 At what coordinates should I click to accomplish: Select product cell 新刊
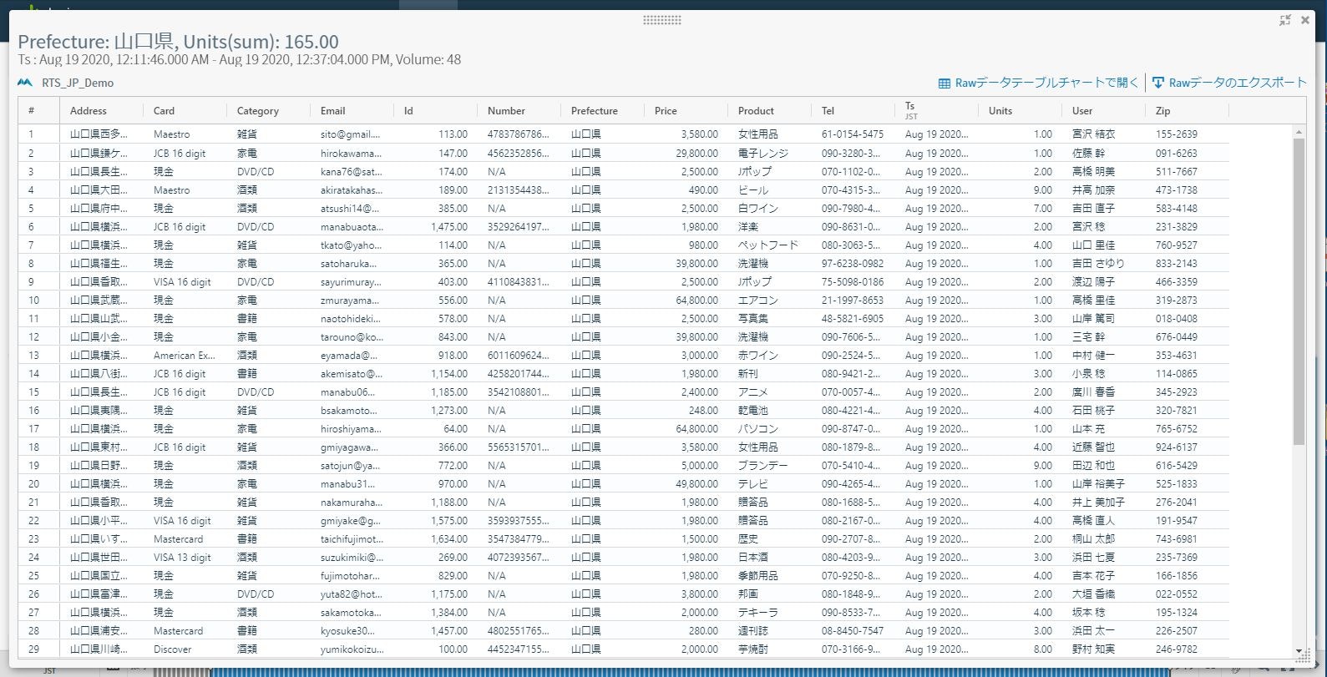tap(748, 373)
